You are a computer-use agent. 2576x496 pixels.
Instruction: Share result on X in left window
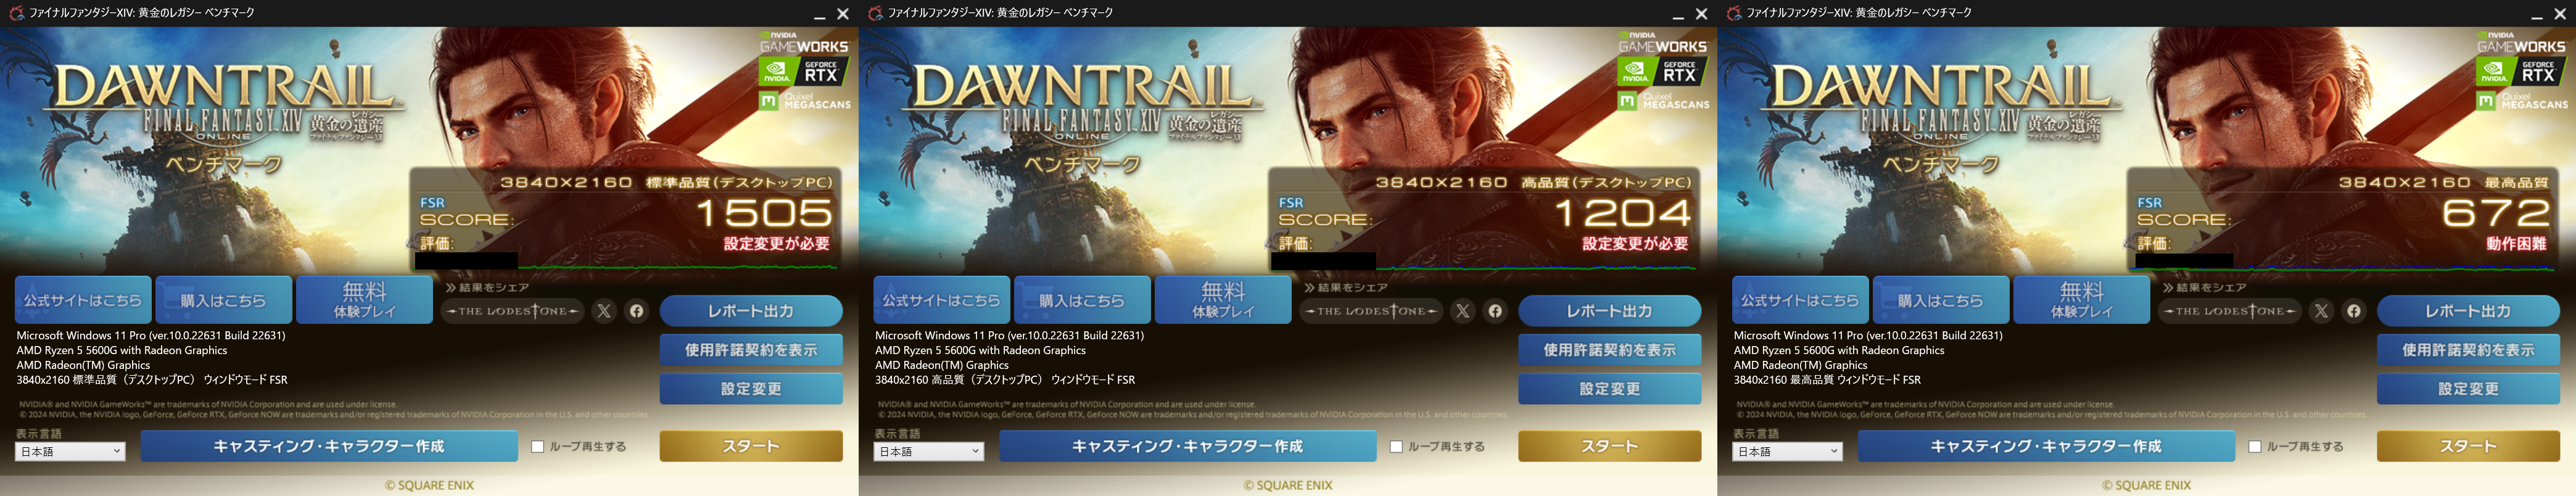click(604, 311)
